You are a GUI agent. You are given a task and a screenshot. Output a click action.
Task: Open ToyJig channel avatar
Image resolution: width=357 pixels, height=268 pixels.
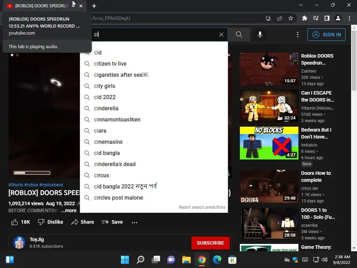coord(19,243)
